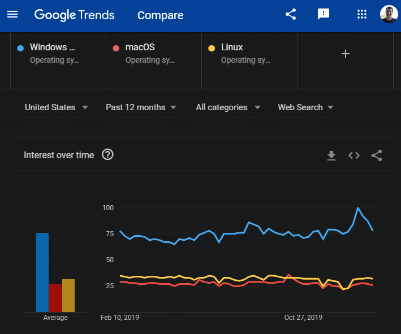Click the '50' y-axis label

pos(110,260)
